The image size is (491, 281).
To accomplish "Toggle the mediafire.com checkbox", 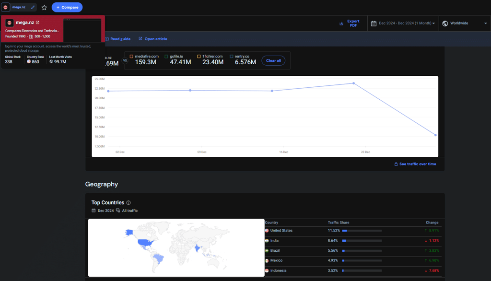I will (x=131, y=57).
